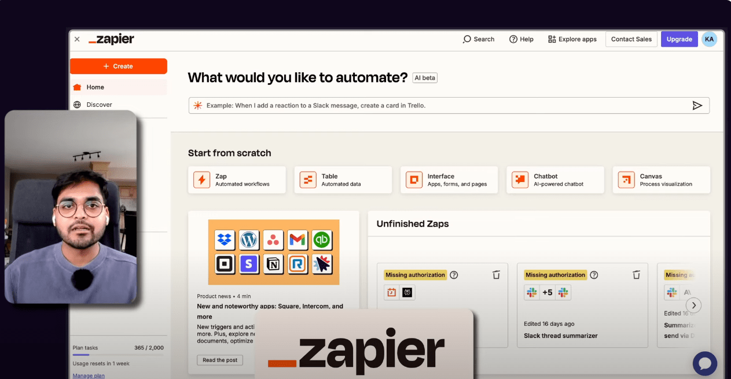
Task: Click the spark icon in prompt field
Action: [x=198, y=106]
